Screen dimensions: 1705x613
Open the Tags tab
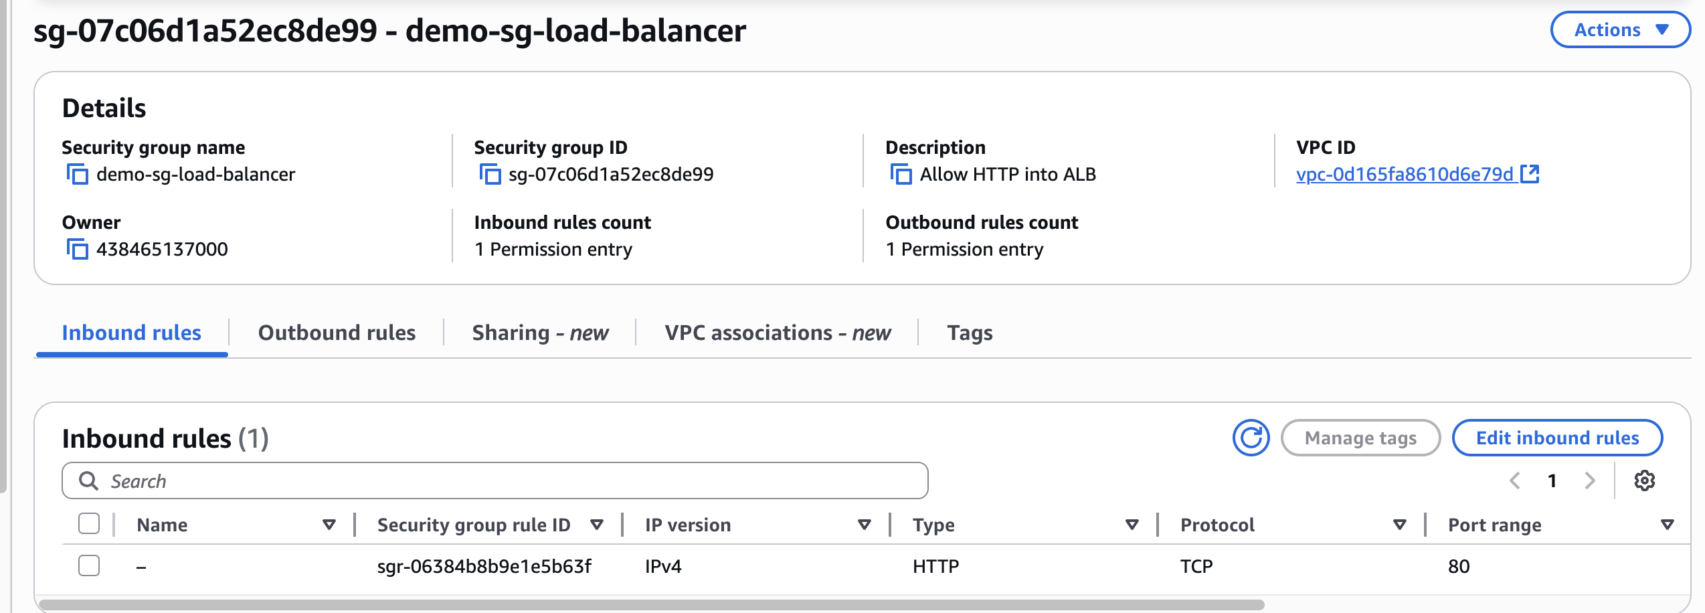970,333
